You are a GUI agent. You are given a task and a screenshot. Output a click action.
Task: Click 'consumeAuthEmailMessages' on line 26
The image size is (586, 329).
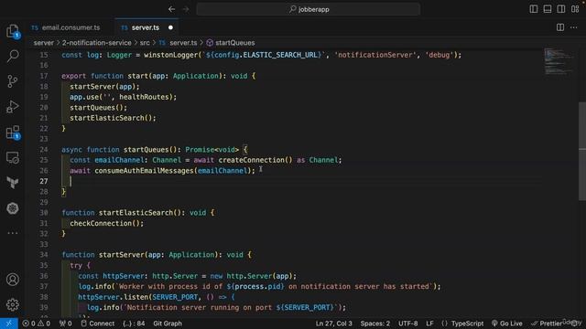click(145, 171)
